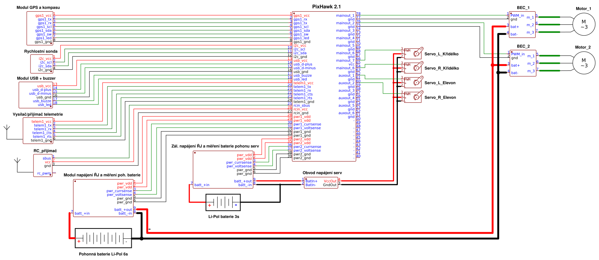Click the rcin_gnd pin on PixHawk
The height and width of the screenshot is (260, 599).
pyautogui.click(x=301, y=113)
